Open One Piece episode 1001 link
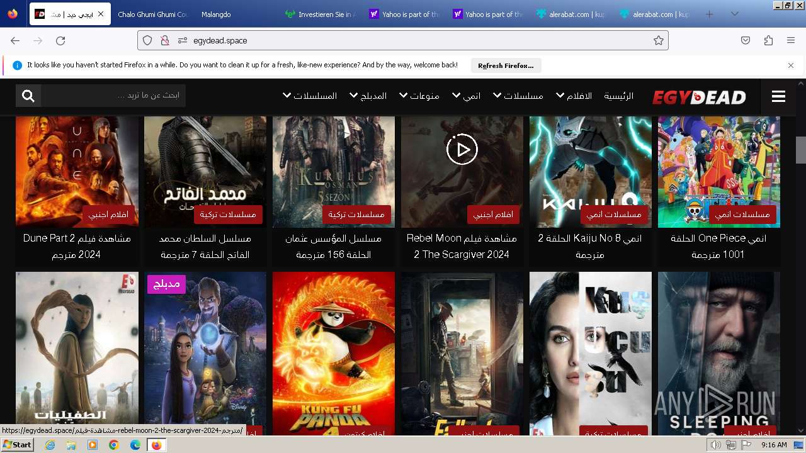 pos(719,247)
